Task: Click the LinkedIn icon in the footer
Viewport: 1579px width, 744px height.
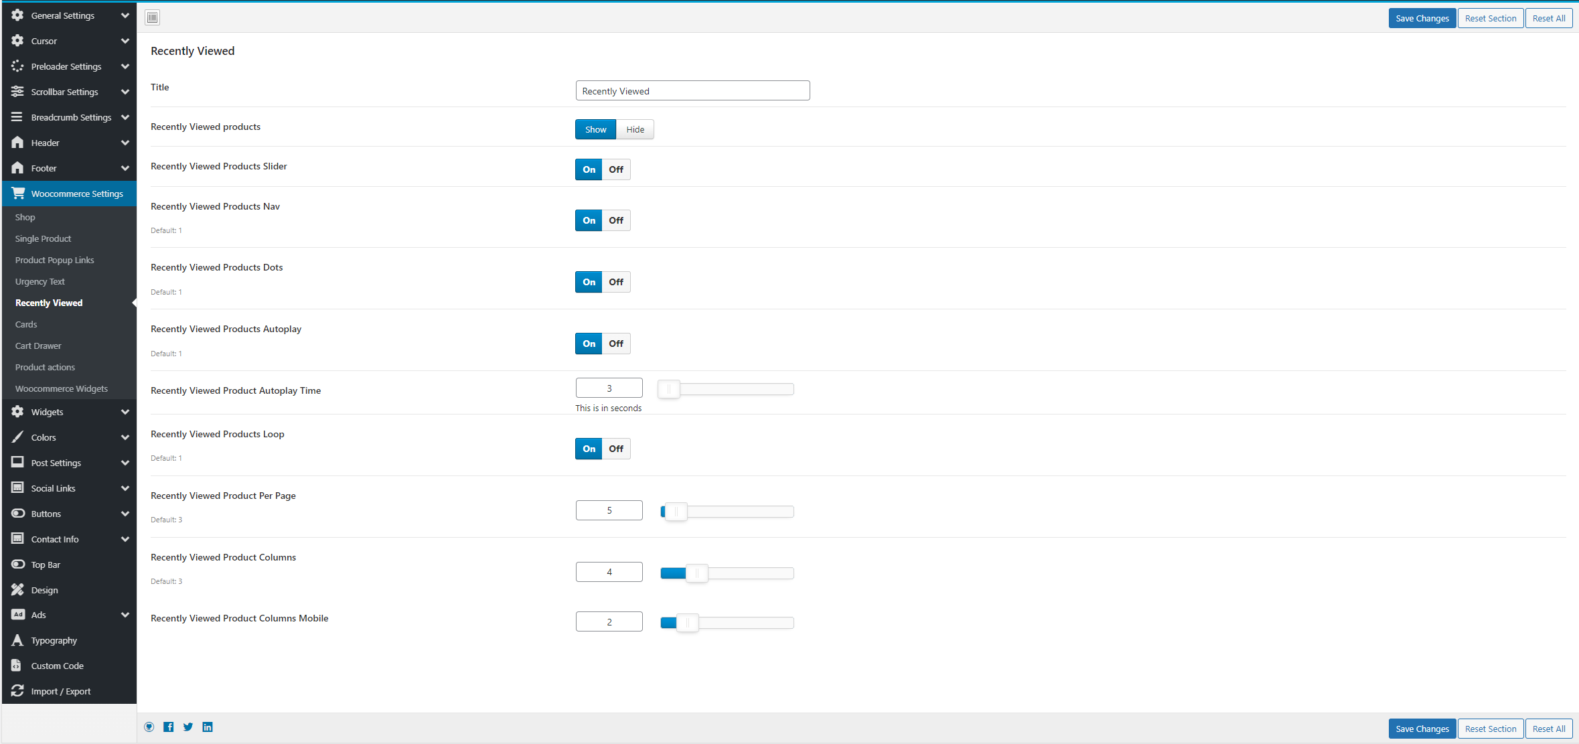Action: pos(208,727)
